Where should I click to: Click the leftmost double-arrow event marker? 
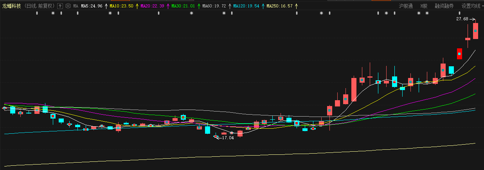tap(37, 13)
